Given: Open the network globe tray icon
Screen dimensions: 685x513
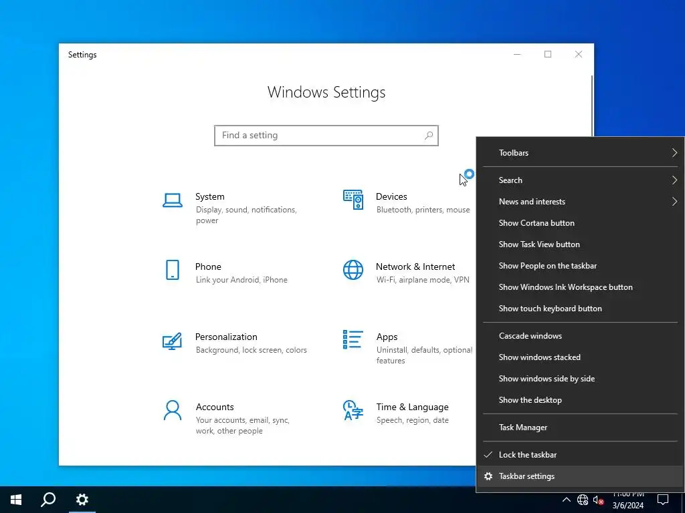Looking at the screenshot, I should pyautogui.click(x=583, y=500).
